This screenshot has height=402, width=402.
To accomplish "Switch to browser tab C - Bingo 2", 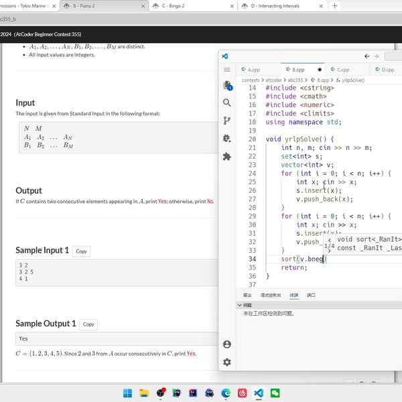I will [174, 5].
